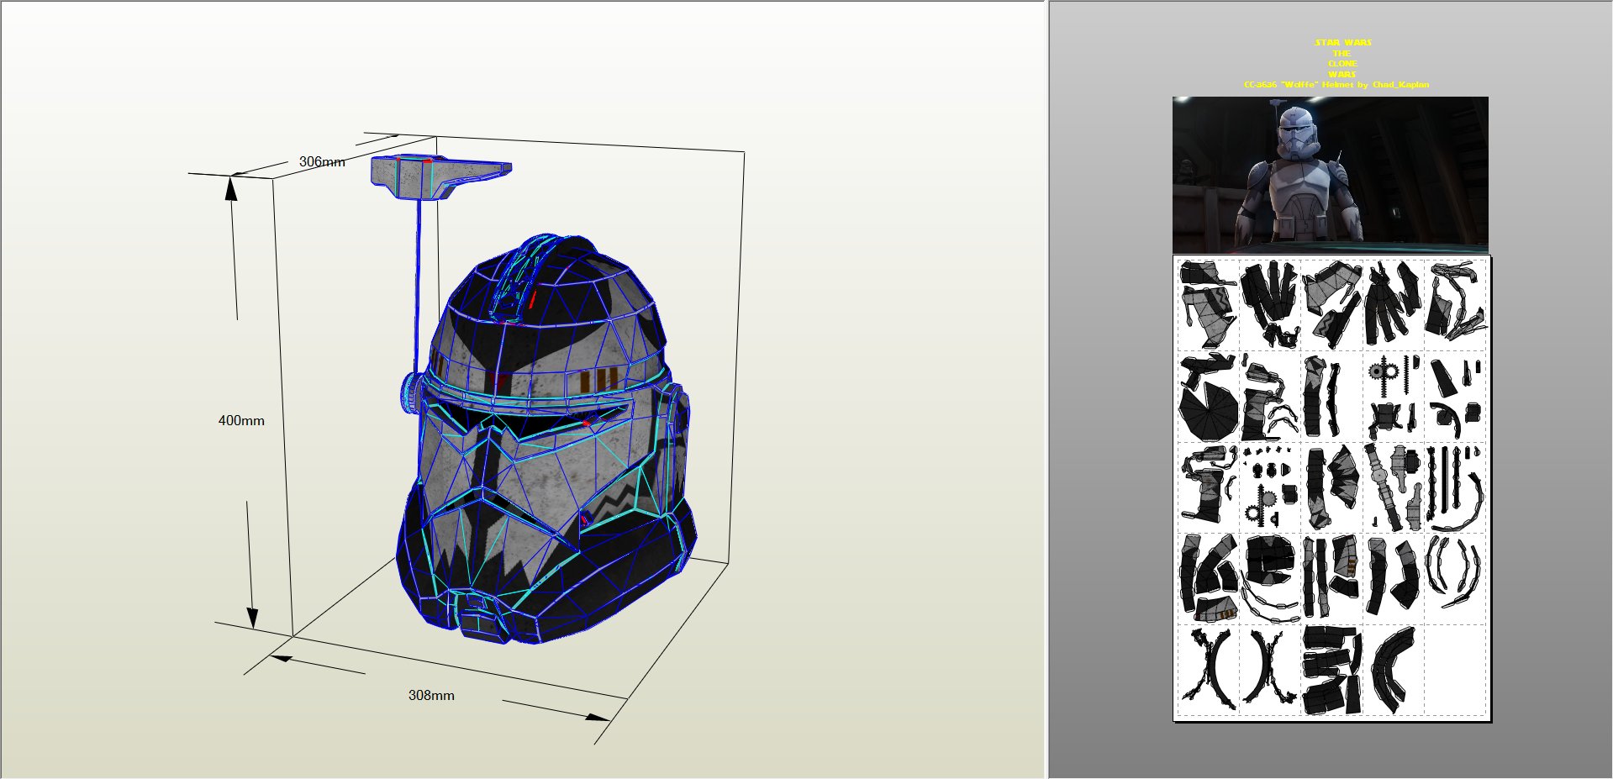Click the "THE" title line
This screenshot has height=779, width=1613.
(1342, 53)
